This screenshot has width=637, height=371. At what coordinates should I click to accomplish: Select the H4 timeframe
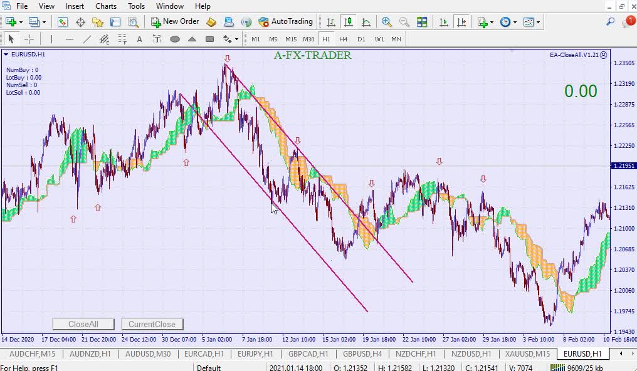[x=343, y=39]
